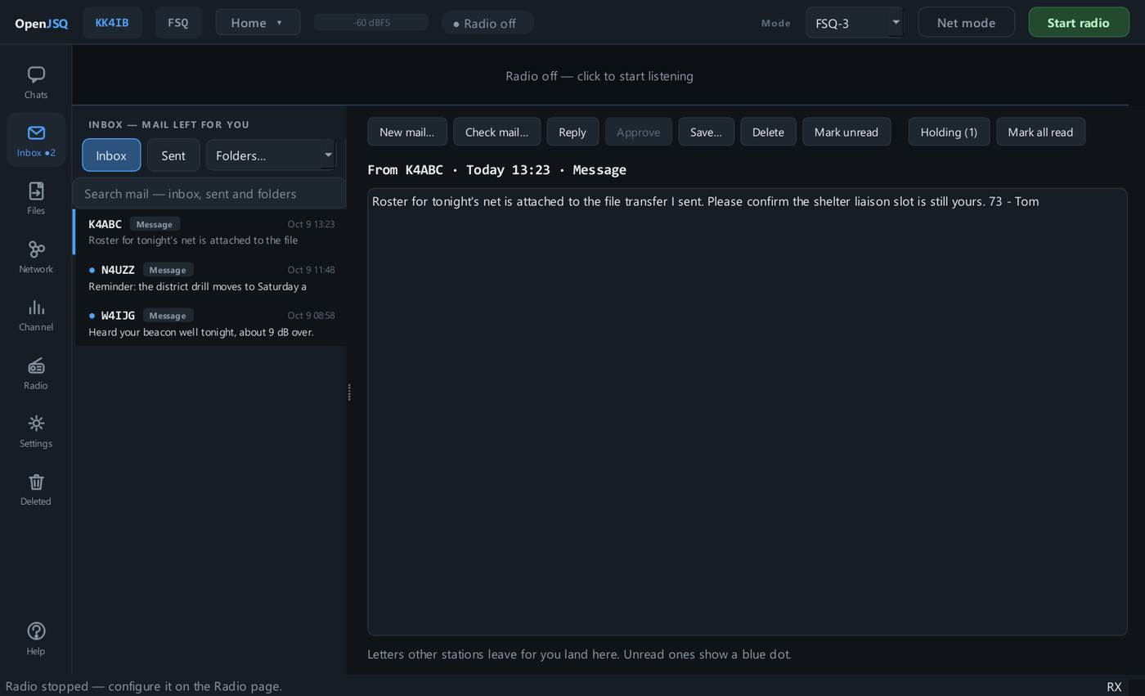
Task: Open the Mode FSQ-3 dropdown
Action: (x=854, y=23)
